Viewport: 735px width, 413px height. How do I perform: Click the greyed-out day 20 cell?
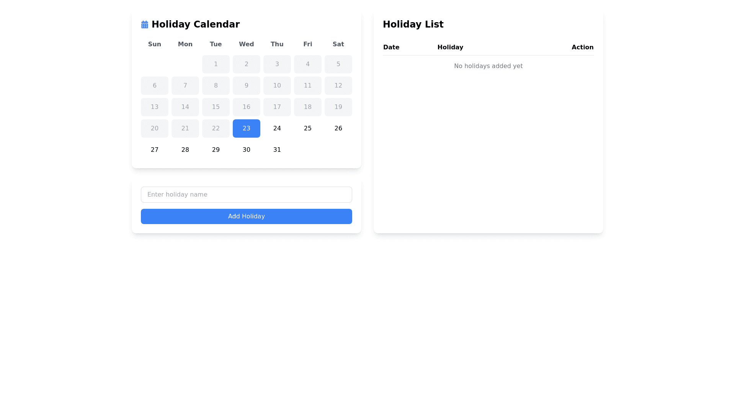click(155, 128)
